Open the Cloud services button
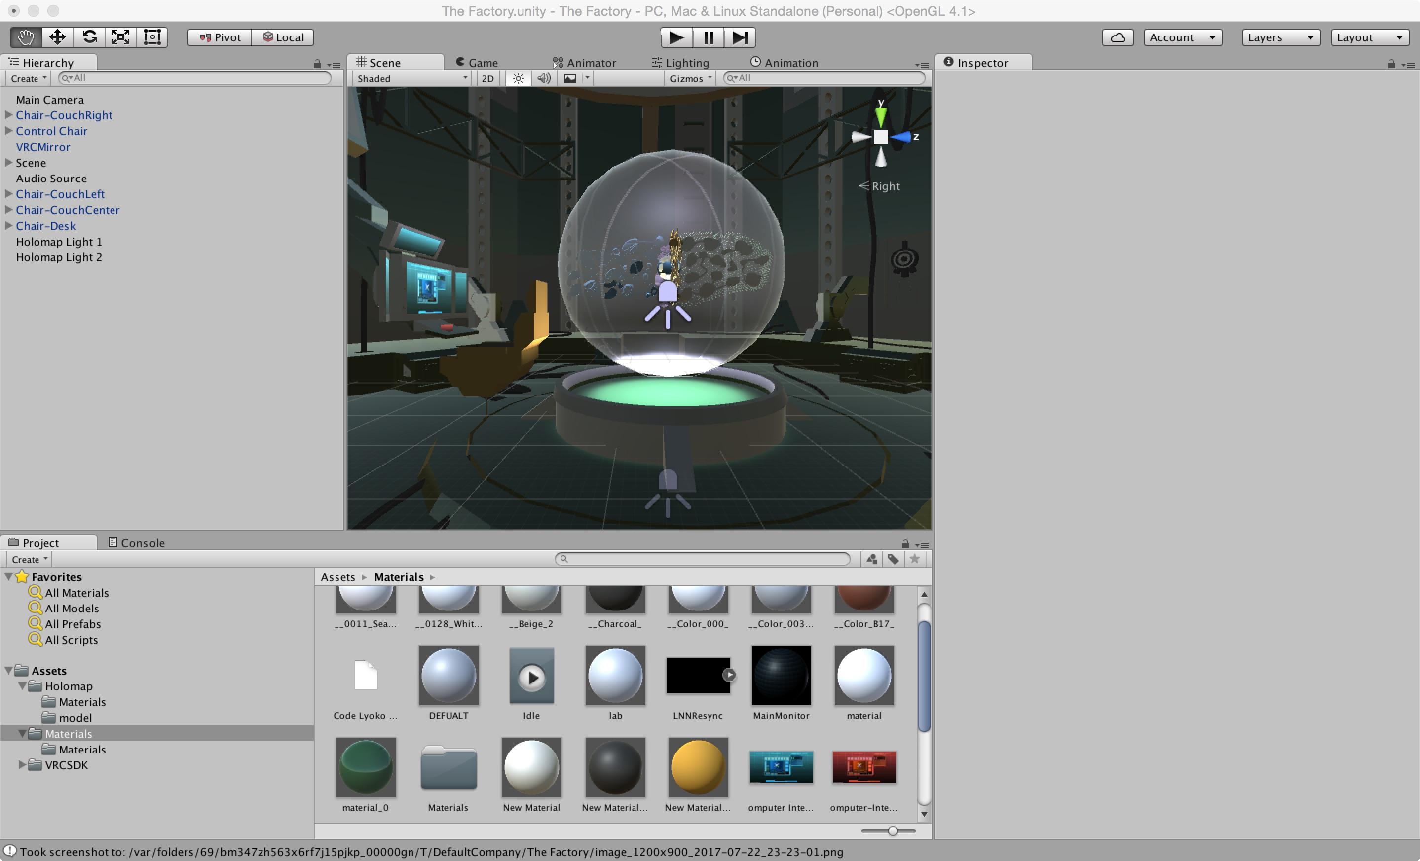The width and height of the screenshot is (1420, 861). [1118, 37]
